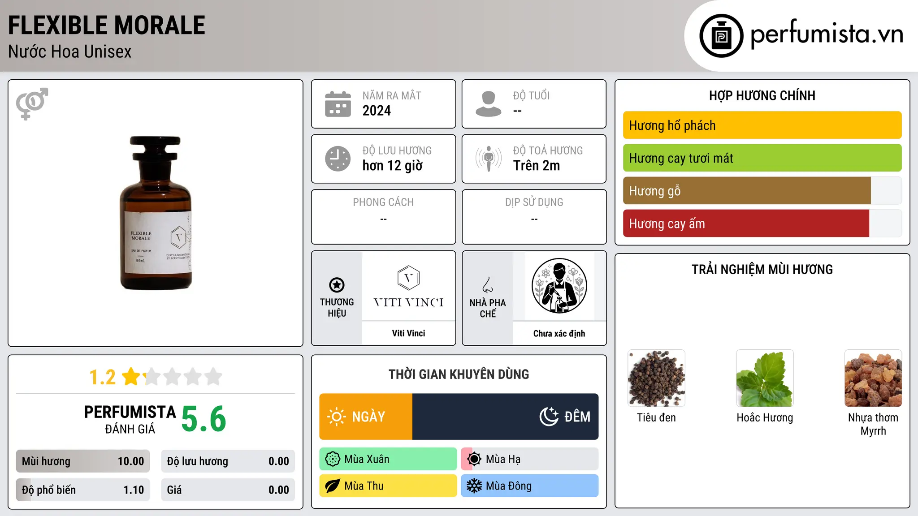
Task: Click the HỢP HƯƠNG CHÍNH heading
Action: pyautogui.click(x=762, y=95)
